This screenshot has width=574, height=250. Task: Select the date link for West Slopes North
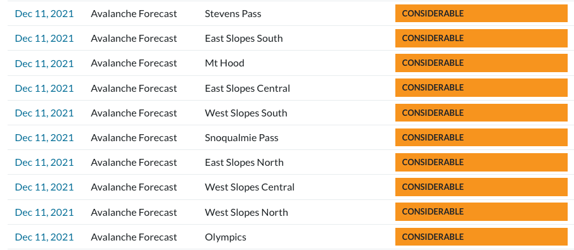[44, 212]
